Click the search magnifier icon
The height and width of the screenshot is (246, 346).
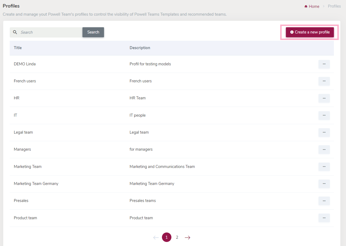point(15,32)
